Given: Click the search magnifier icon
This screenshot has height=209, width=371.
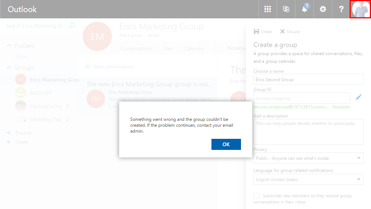Looking at the screenshot, I should click(x=72, y=25).
